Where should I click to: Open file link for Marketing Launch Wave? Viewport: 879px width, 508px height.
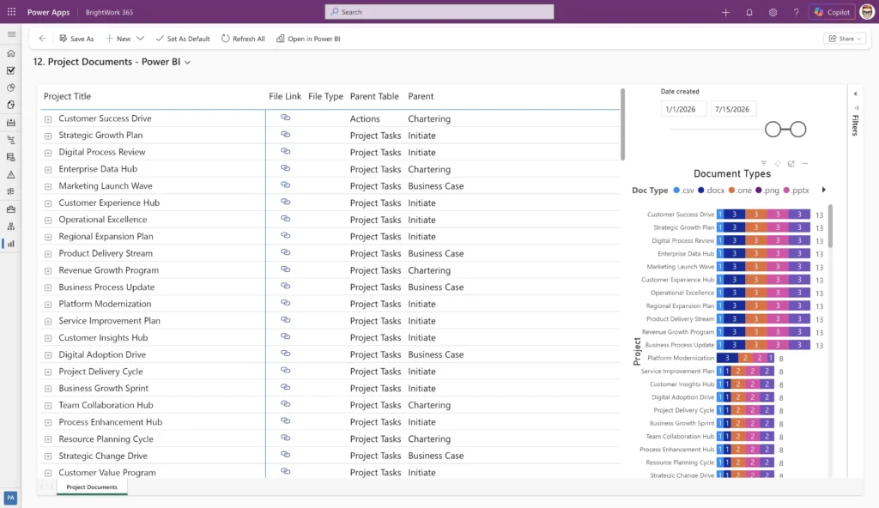(x=285, y=185)
